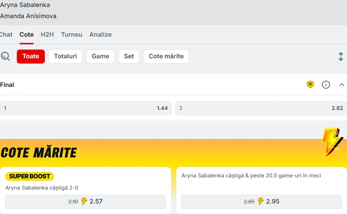Select the Game filter chip

pos(101,56)
